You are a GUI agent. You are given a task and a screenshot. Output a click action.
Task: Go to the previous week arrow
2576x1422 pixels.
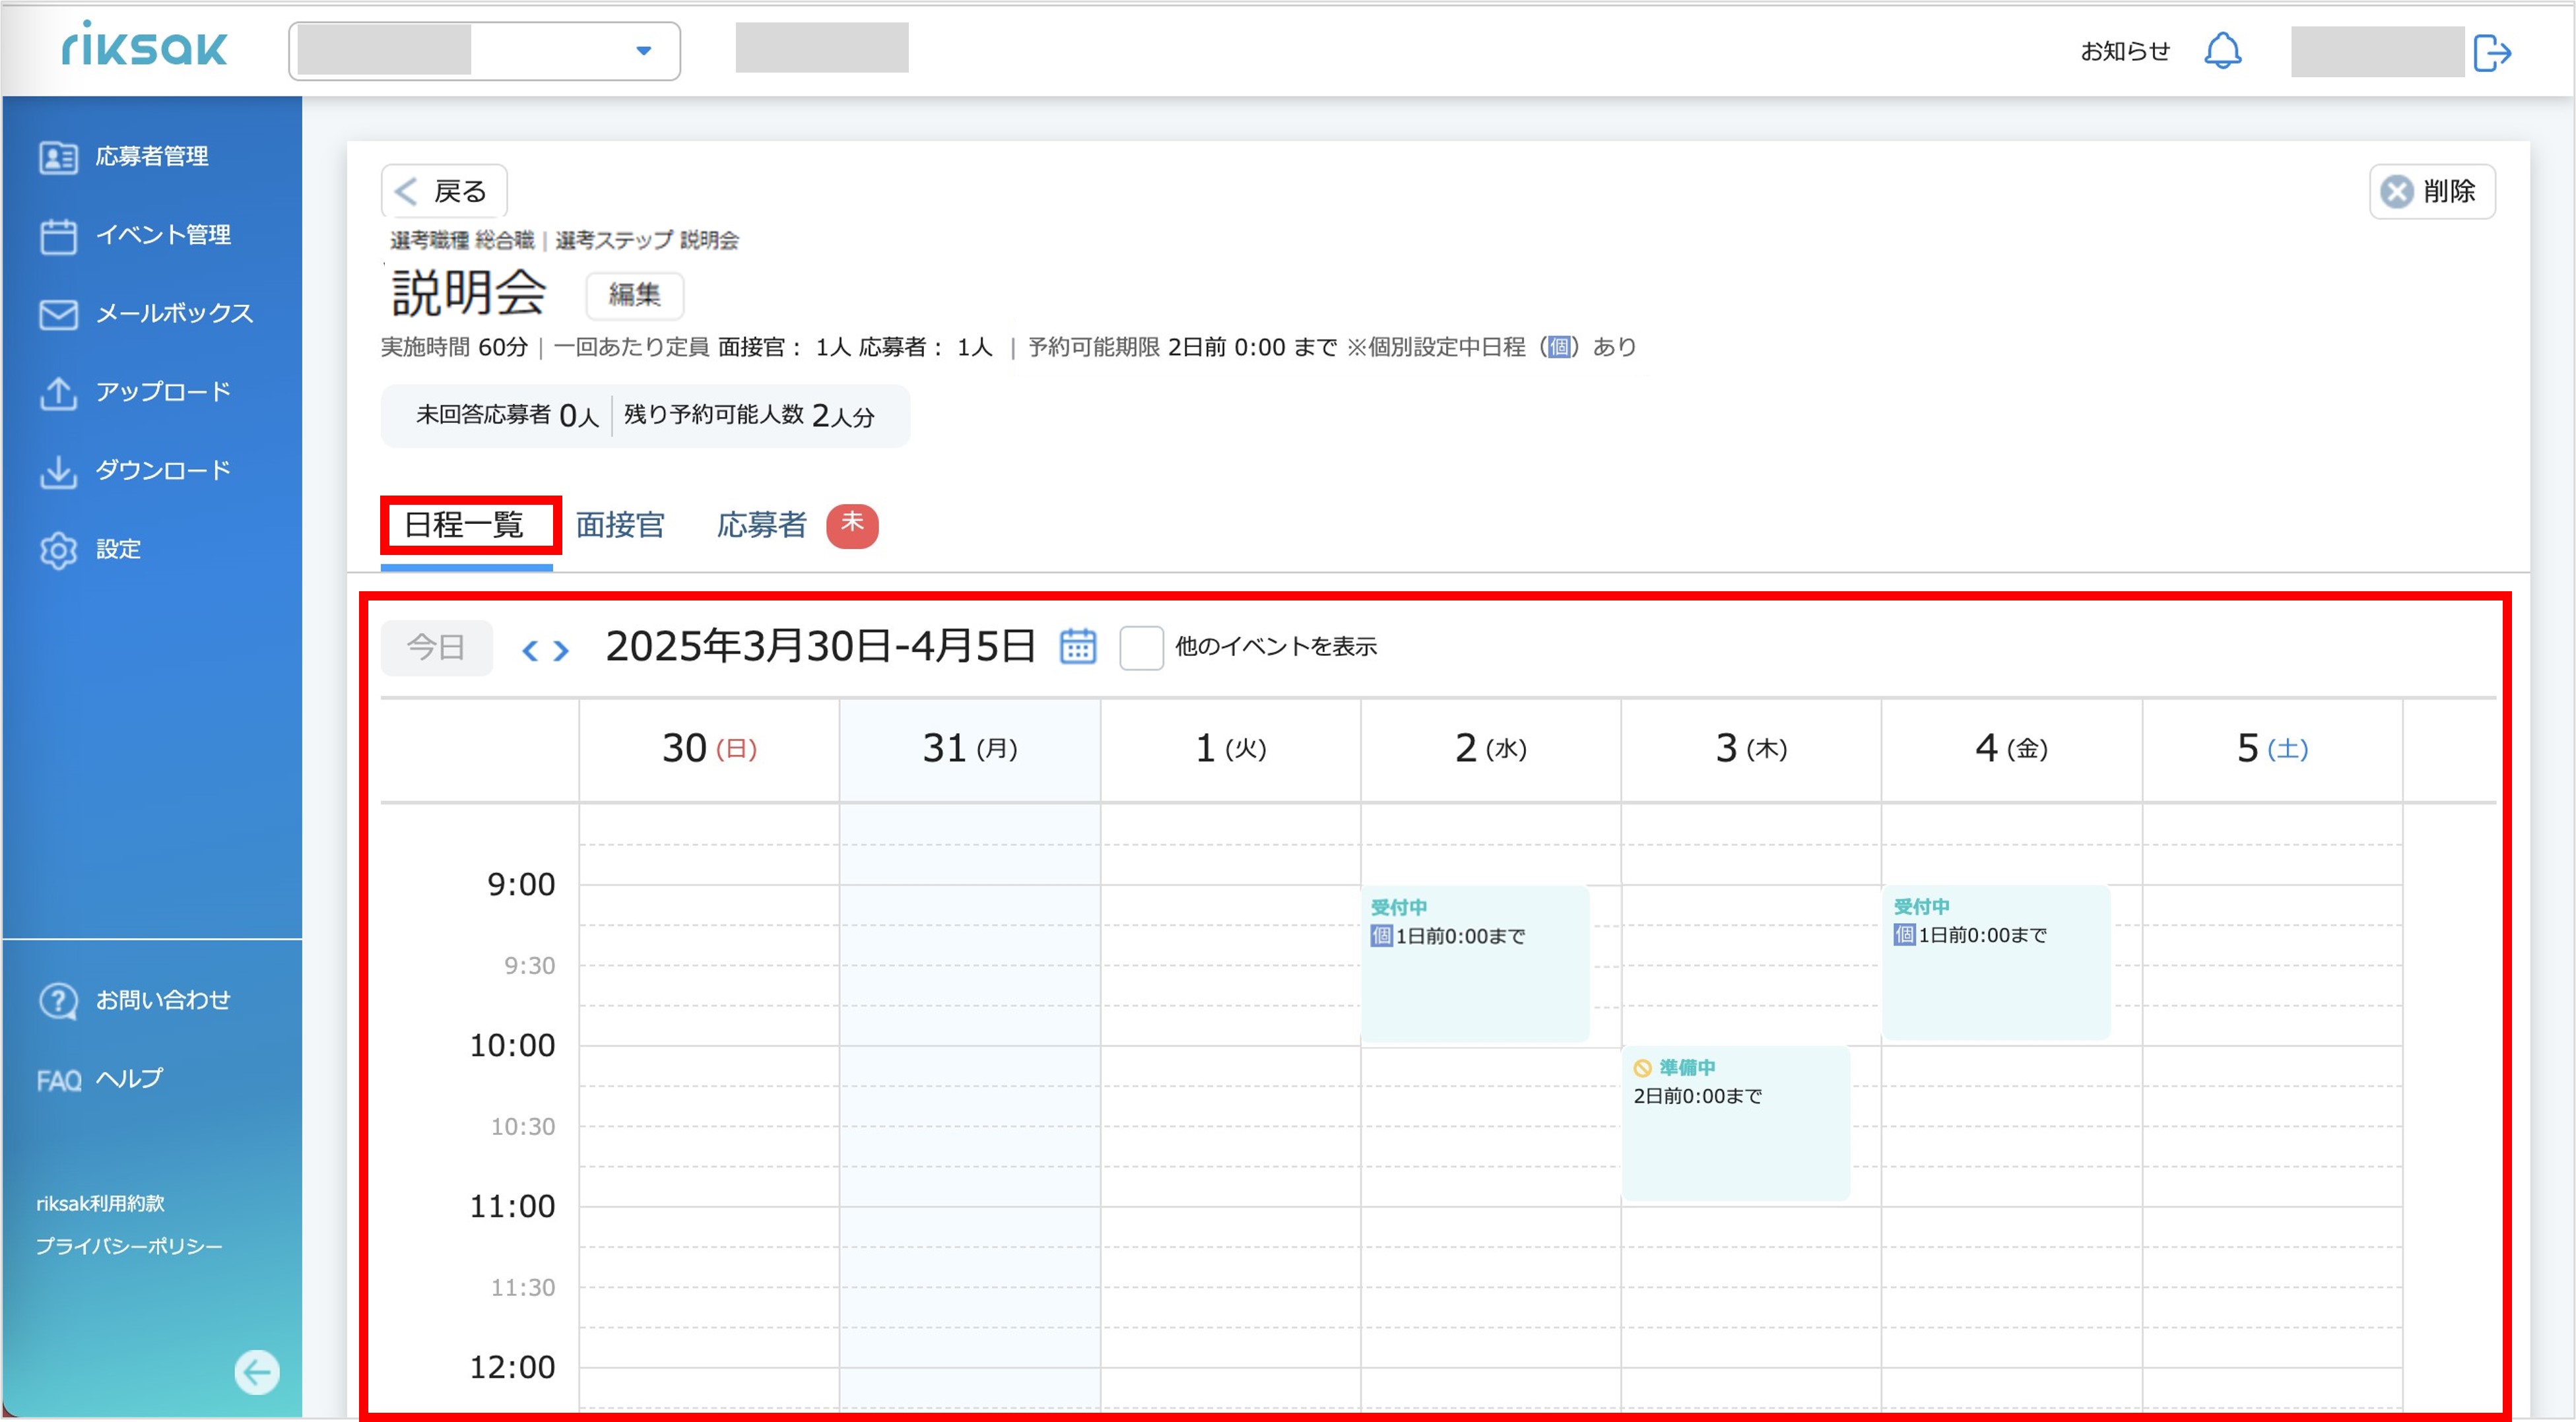tap(530, 651)
